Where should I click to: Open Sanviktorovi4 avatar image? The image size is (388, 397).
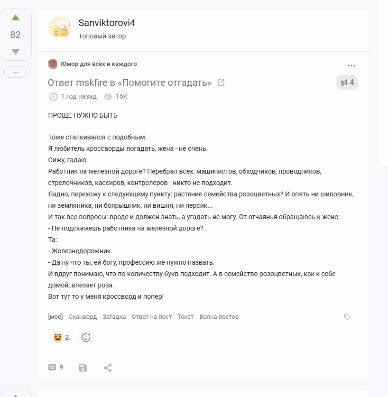[x=60, y=28]
